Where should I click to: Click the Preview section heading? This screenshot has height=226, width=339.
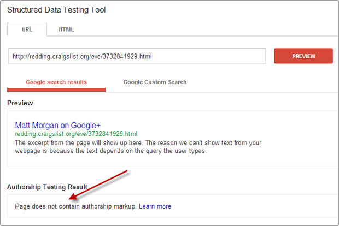tap(20, 103)
